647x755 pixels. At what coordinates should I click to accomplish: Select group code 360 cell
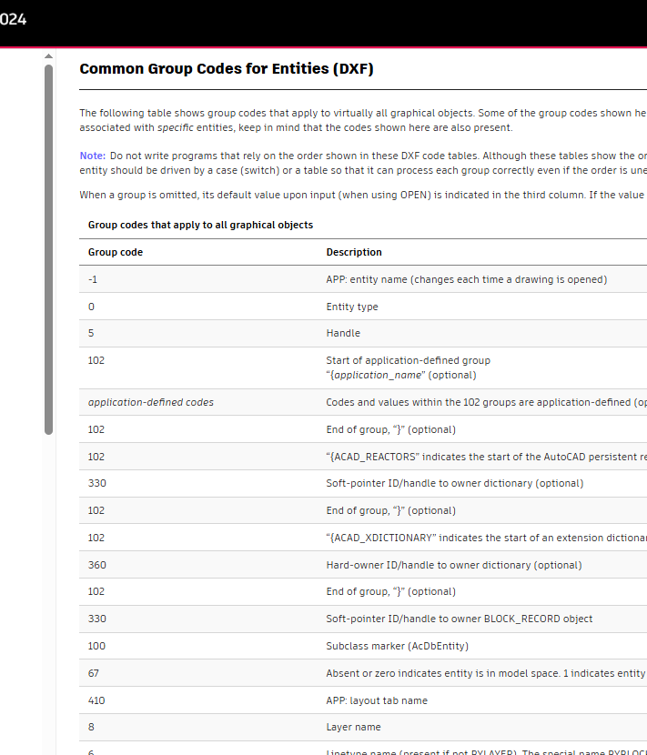(96, 565)
